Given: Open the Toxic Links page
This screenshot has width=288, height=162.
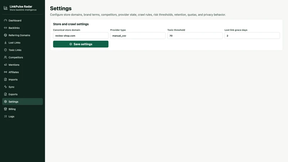Looking at the screenshot, I should [22, 50].
